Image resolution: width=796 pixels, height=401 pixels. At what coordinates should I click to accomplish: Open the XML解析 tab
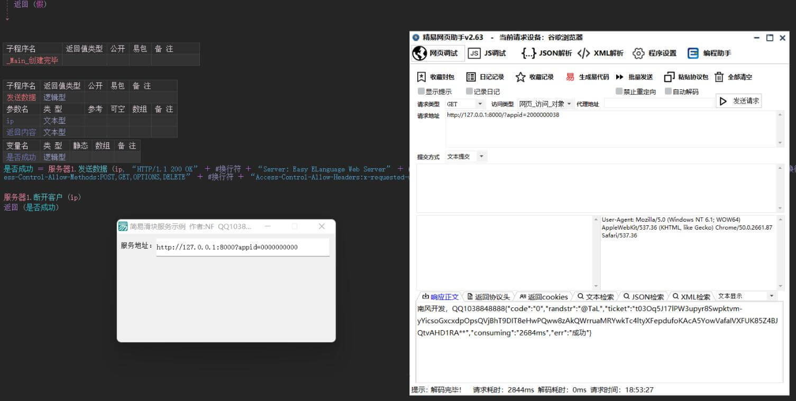click(600, 53)
